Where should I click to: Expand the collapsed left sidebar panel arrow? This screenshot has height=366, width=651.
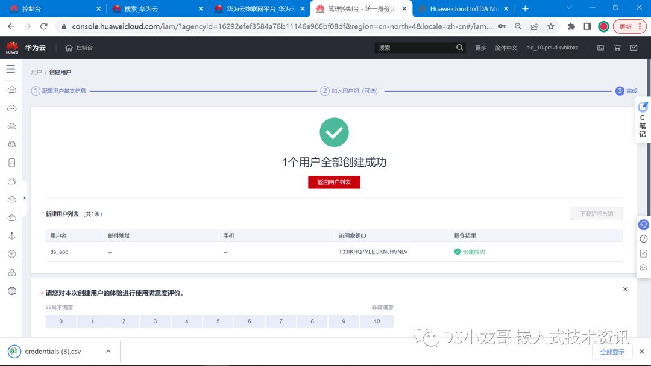point(24,197)
